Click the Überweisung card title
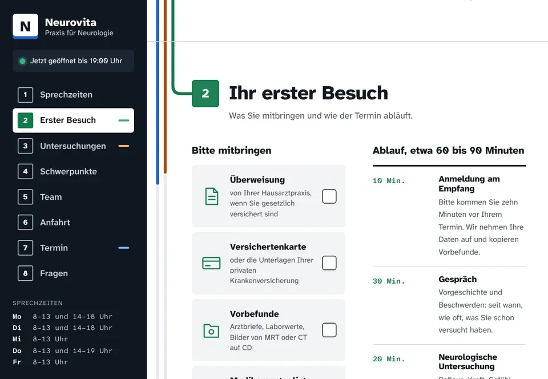The height and width of the screenshot is (379, 548). (257, 180)
